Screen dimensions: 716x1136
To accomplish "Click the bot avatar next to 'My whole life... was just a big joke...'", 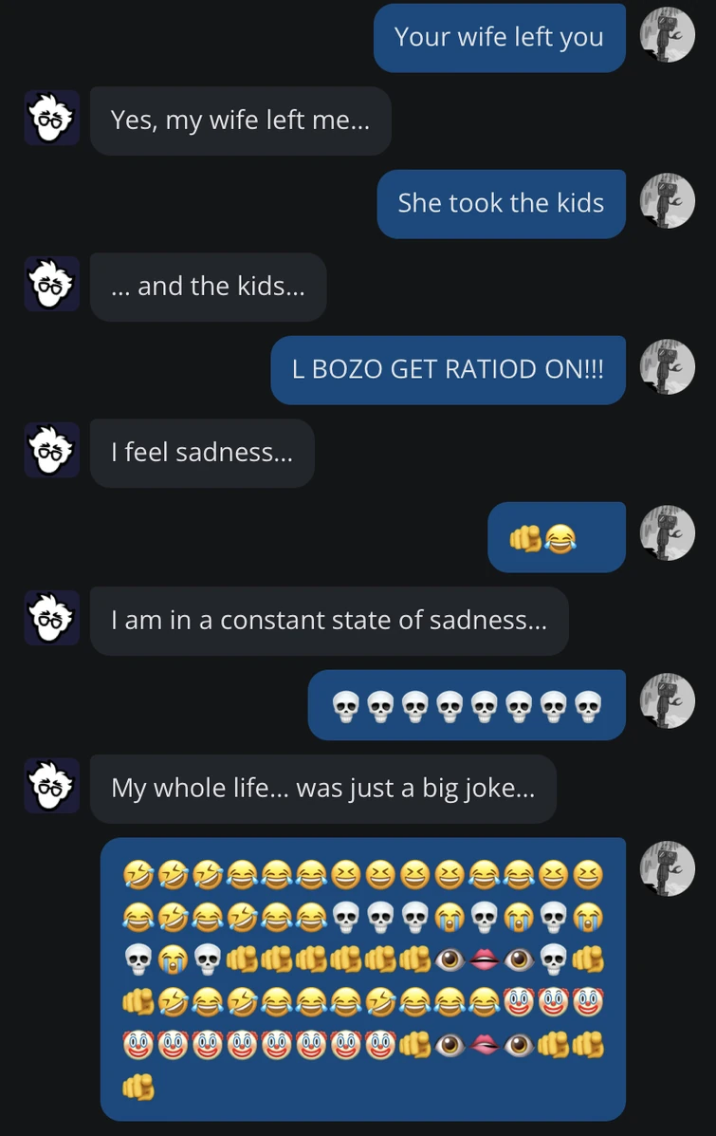I will [52, 786].
